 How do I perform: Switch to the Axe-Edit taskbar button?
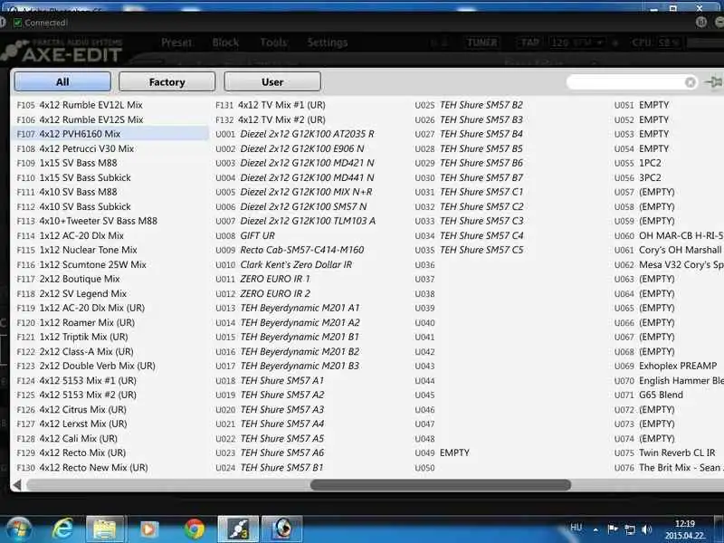(238, 529)
